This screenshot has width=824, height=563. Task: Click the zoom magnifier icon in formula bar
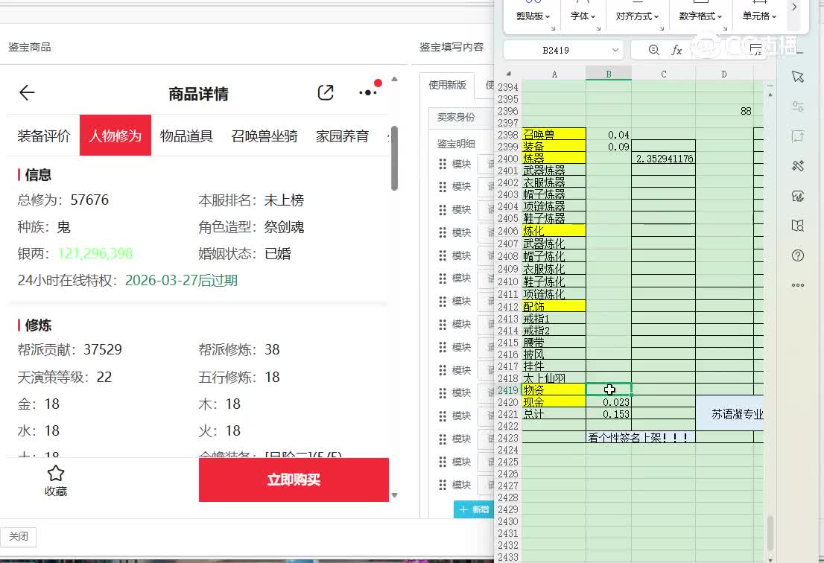[x=653, y=50]
